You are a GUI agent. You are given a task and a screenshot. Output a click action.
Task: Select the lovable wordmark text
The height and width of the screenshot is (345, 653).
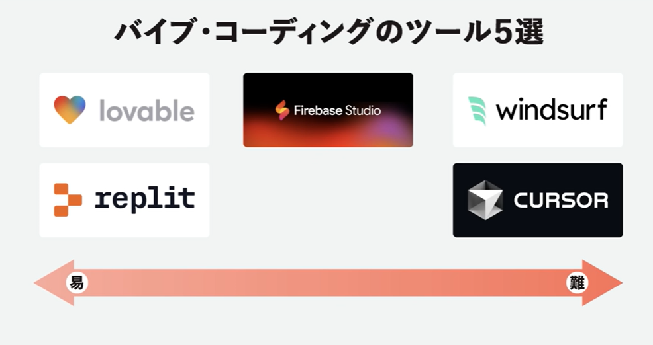coord(147,110)
